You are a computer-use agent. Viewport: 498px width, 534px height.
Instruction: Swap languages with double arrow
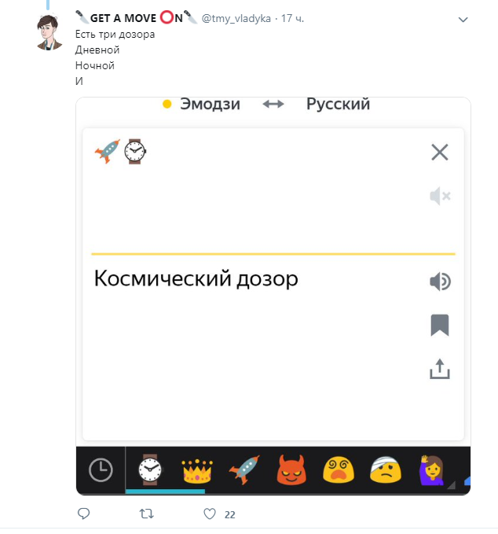[x=273, y=104]
